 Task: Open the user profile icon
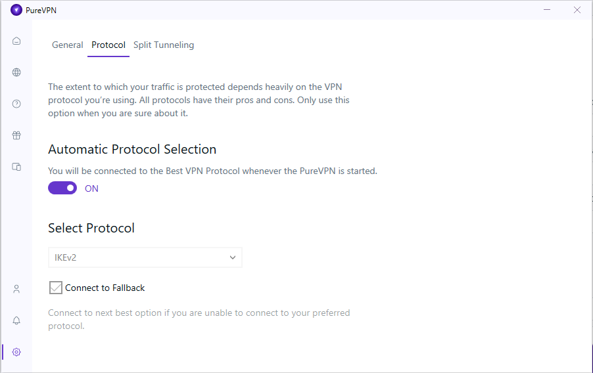16,289
